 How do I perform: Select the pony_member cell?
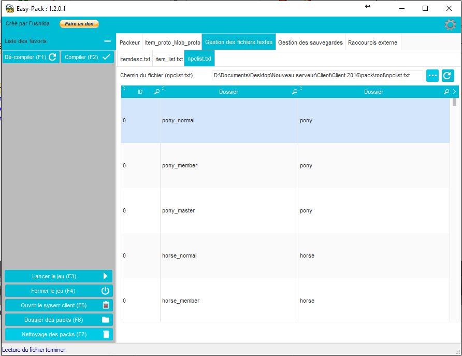click(229, 165)
